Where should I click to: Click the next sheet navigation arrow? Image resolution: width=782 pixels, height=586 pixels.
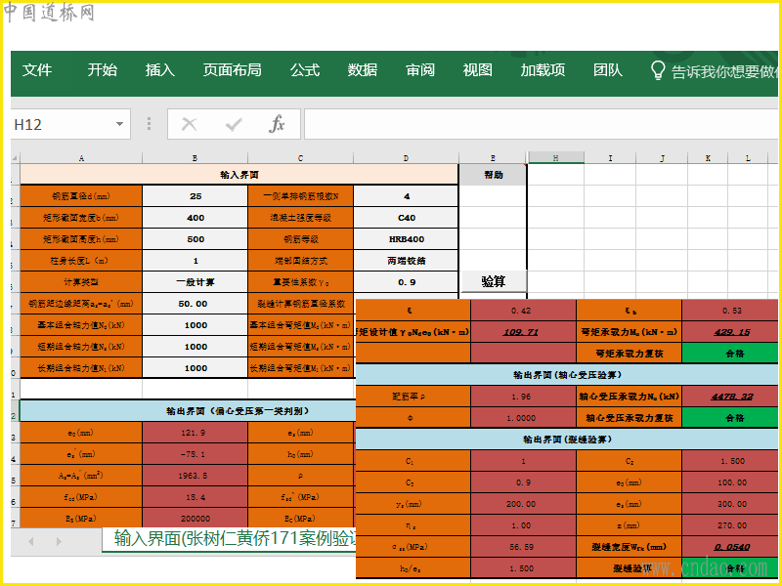click(x=59, y=541)
